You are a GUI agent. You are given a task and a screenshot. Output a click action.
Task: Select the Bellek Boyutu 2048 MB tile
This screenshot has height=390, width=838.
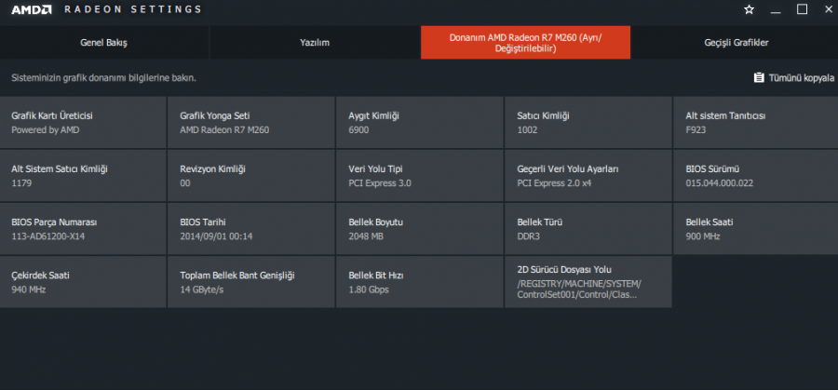[420, 229]
